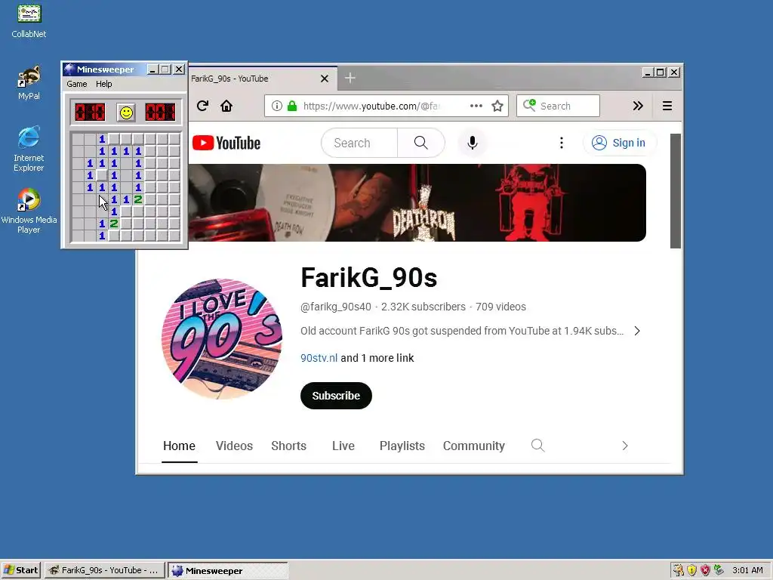Viewport: 773px width, 580px height.
Task: Open the 90stv.nl link
Action: (319, 358)
